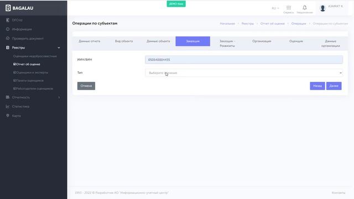The width and height of the screenshot is (354, 199).
Task: Open the Статистика chart item
Action: click(20, 107)
